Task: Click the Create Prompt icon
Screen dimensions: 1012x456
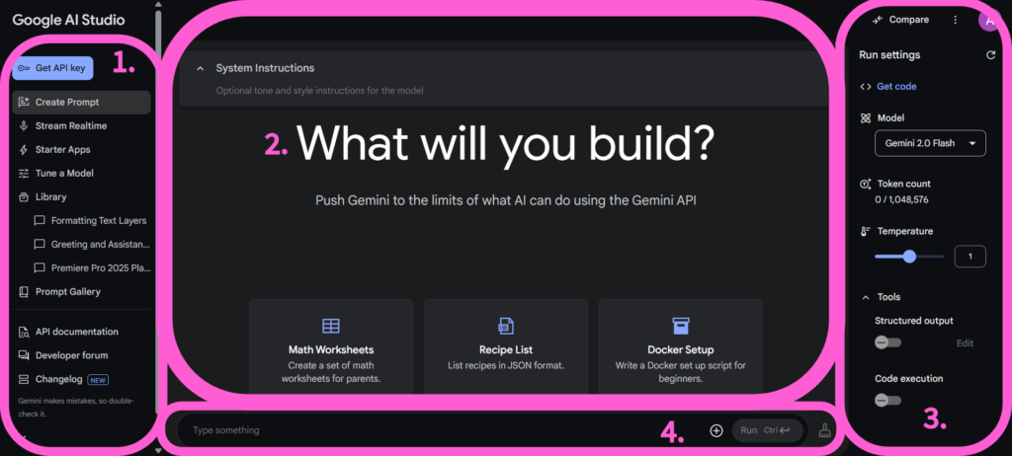Action: [x=24, y=102]
